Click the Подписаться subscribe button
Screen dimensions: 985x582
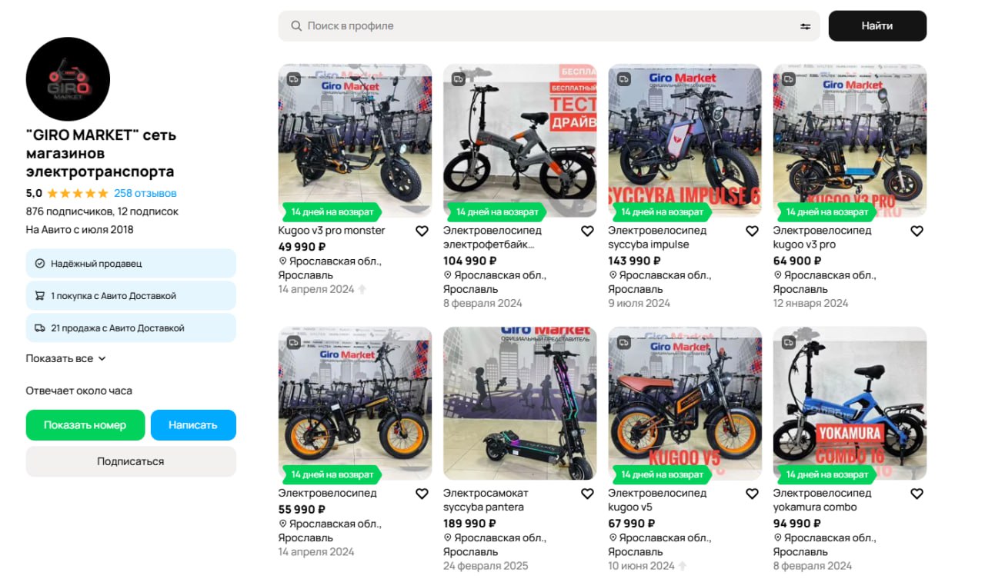[131, 461]
